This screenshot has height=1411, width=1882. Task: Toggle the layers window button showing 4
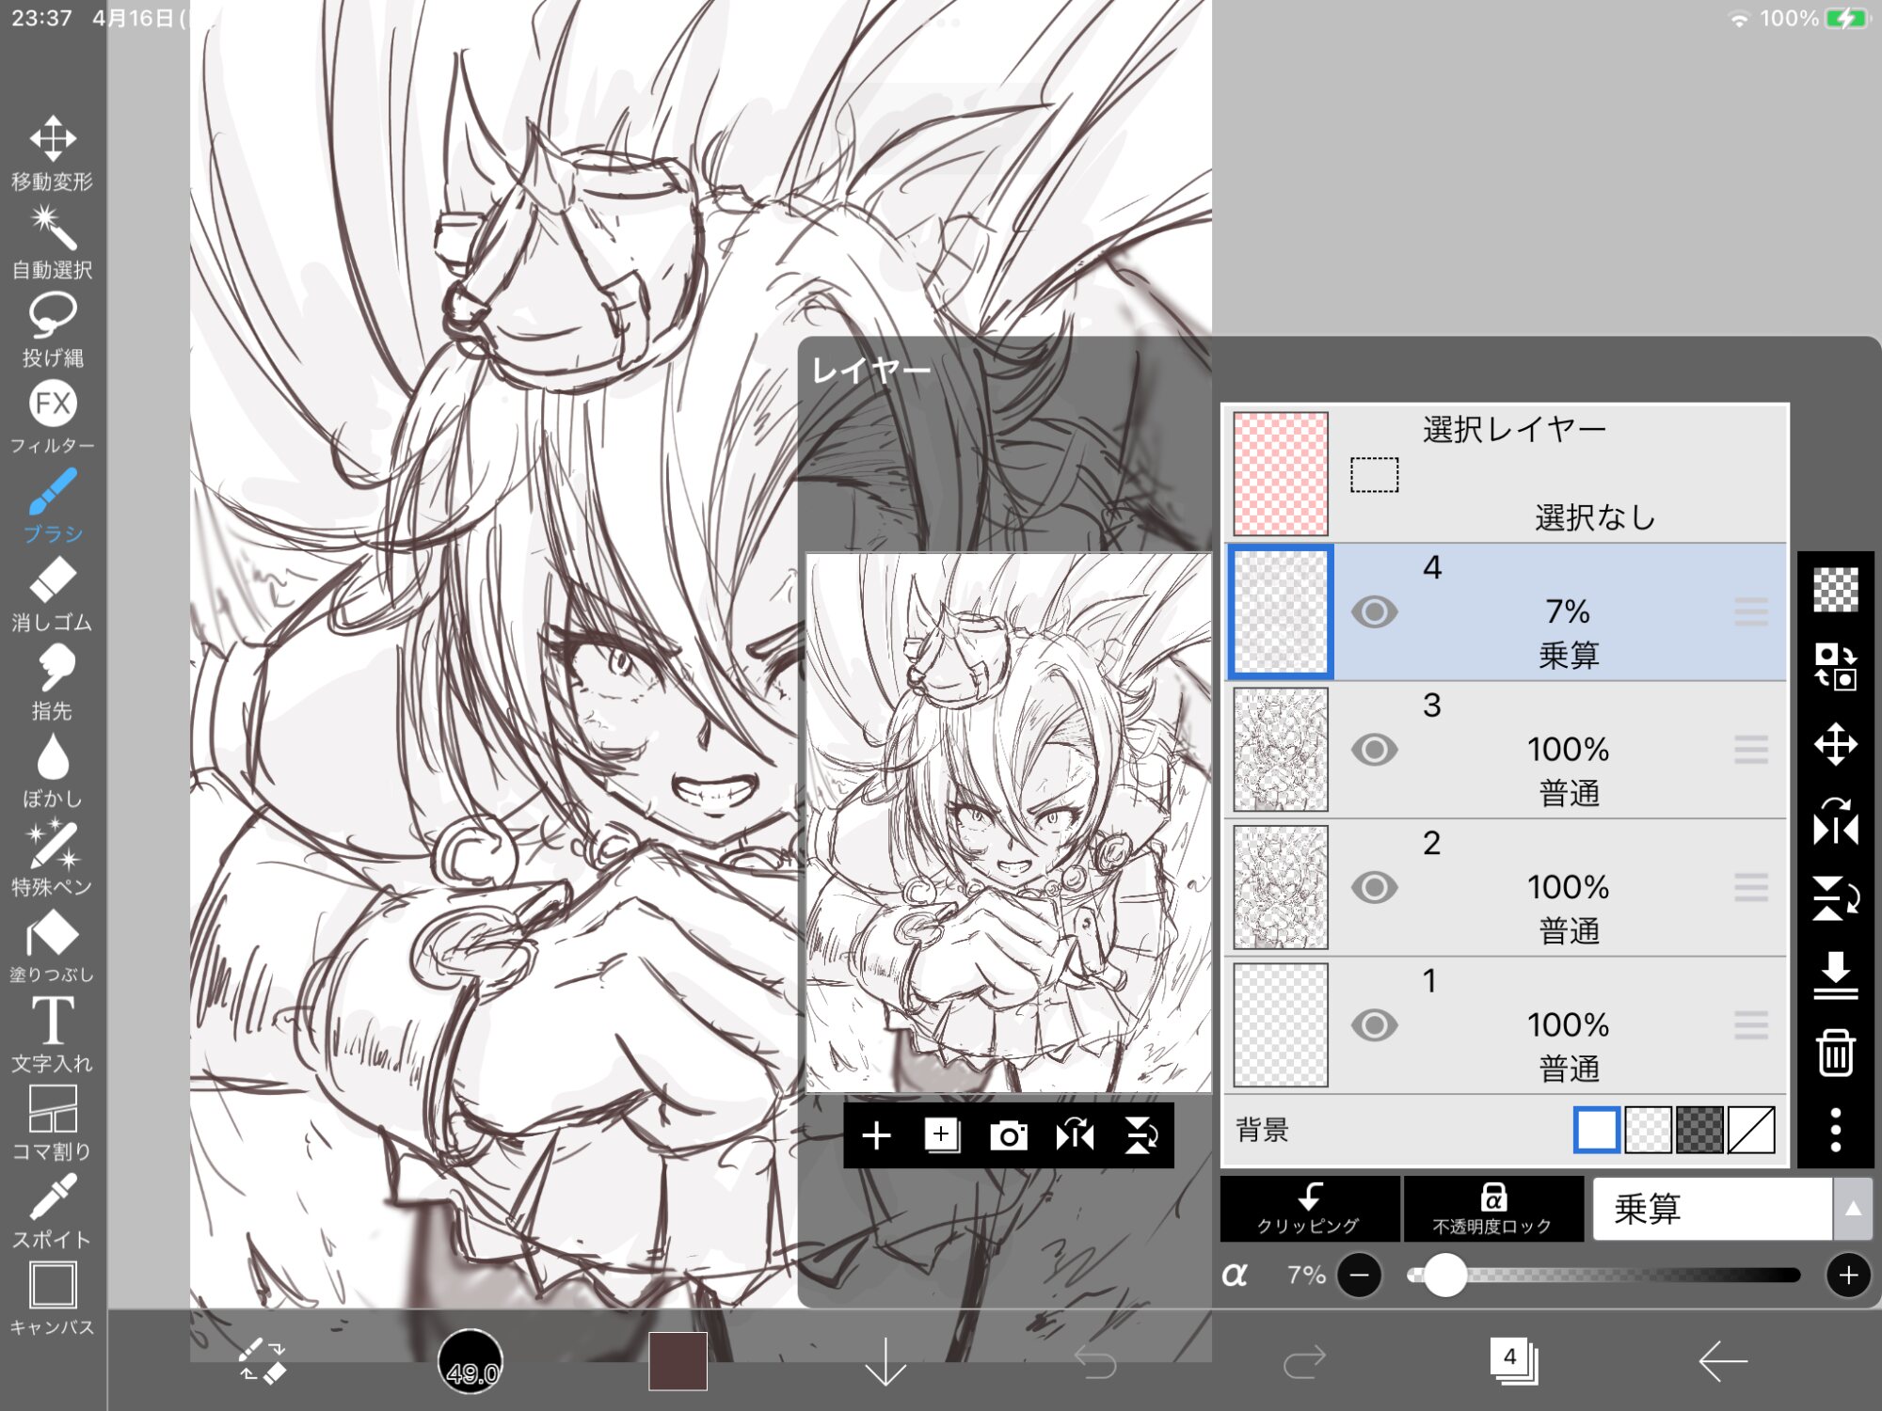[x=1514, y=1361]
